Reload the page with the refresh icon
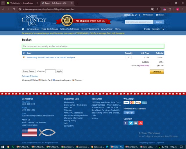The image size is (186, 149). point(14,9)
